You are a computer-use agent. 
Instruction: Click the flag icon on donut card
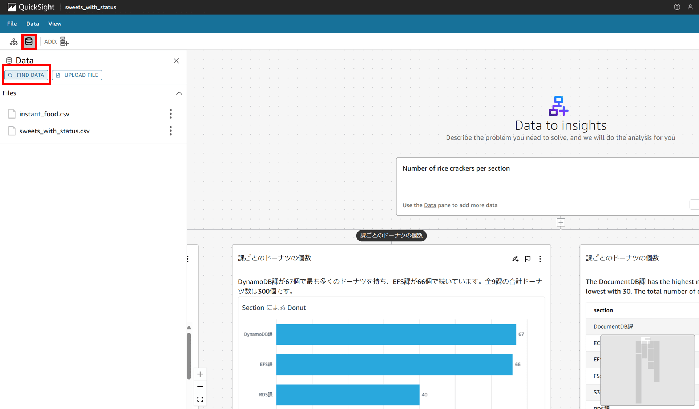[x=528, y=259]
